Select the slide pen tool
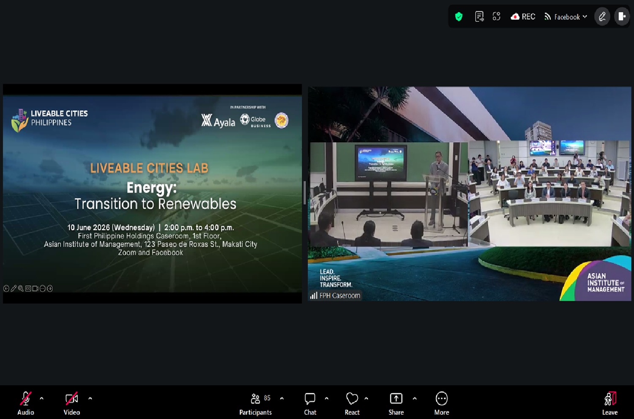This screenshot has width=634, height=419. click(14, 289)
